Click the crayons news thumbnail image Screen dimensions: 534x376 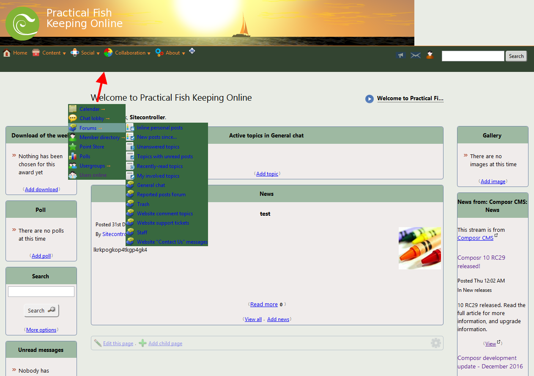click(x=419, y=248)
